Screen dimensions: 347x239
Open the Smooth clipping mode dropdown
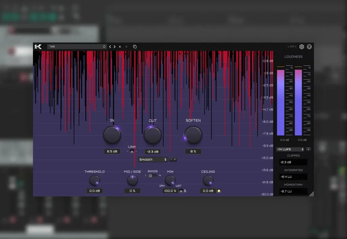click(x=152, y=159)
